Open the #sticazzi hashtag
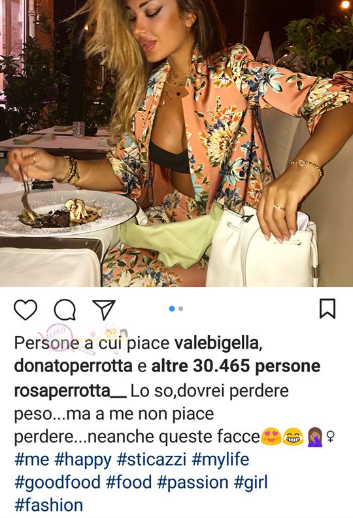Viewport: 353px width, 518px height. point(152,460)
